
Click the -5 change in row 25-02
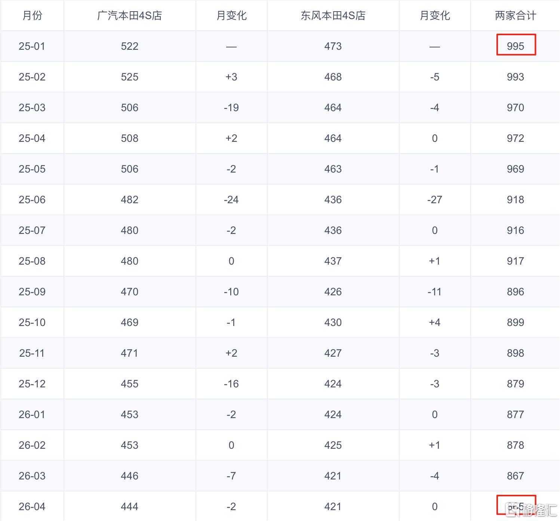(435, 77)
